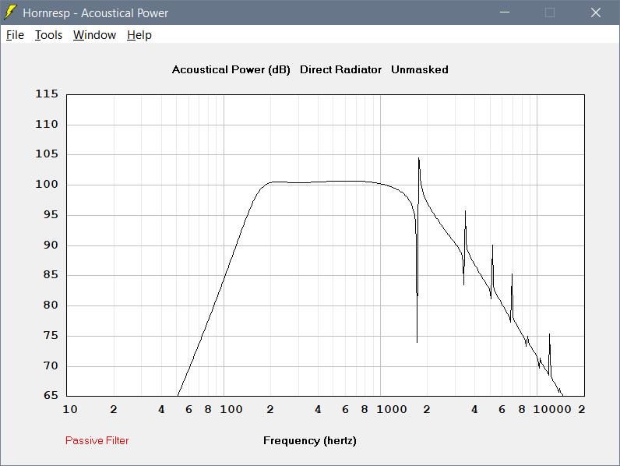The width and height of the screenshot is (620, 466).
Task: Open the Help menu
Action: [x=139, y=35]
